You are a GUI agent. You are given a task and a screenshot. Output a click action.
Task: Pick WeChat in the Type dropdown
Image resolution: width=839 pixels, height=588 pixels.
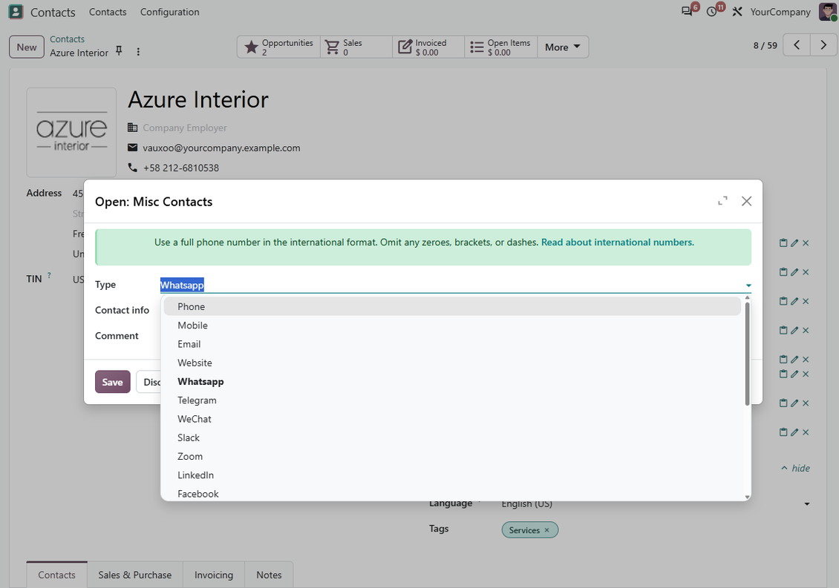(452, 418)
